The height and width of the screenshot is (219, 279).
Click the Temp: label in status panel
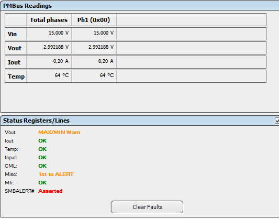[12, 149]
